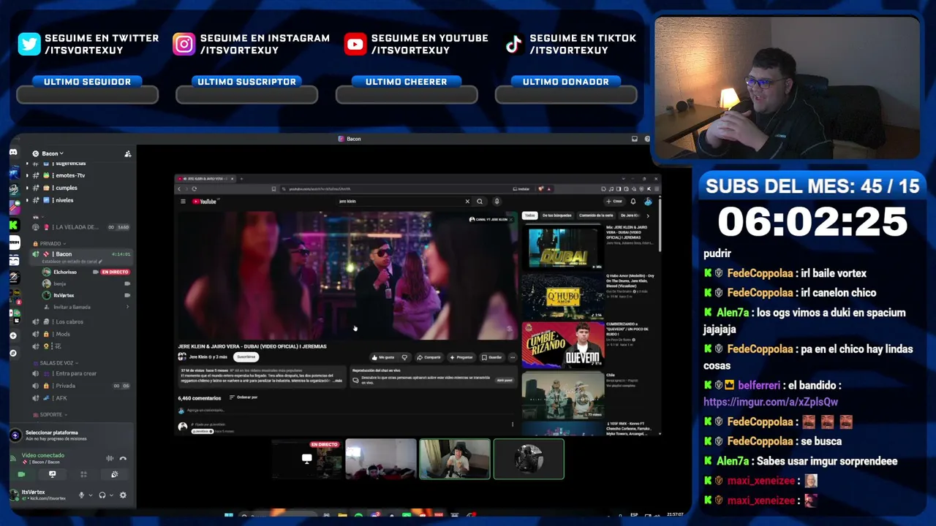Open the Discord soundboard icon
This screenshot has height=526, width=936.
pyautogui.click(x=114, y=474)
